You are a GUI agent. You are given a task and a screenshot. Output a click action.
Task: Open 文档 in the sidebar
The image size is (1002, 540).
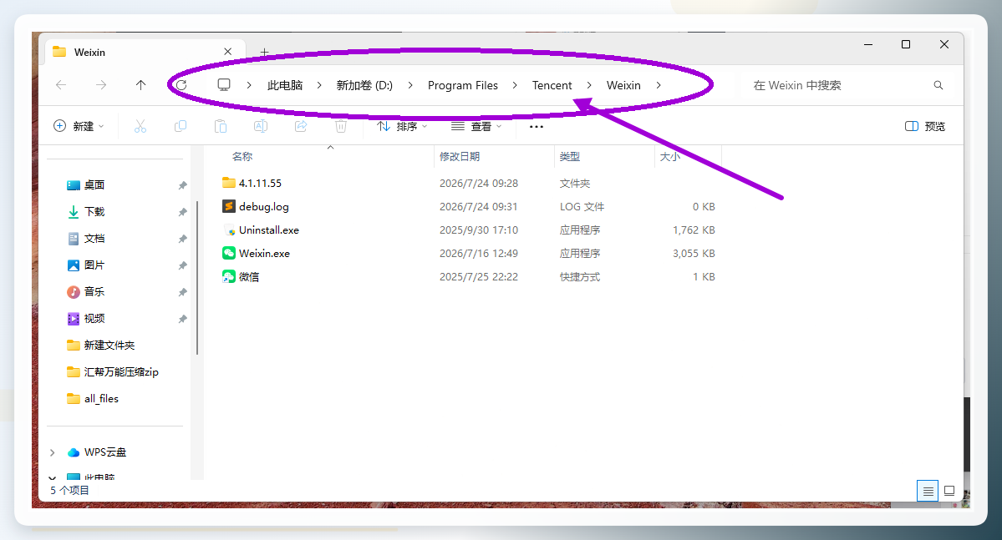(x=94, y=239)
